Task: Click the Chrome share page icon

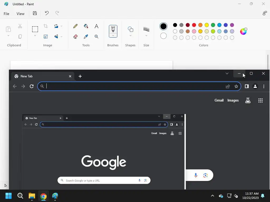Action: click(228, 86)
